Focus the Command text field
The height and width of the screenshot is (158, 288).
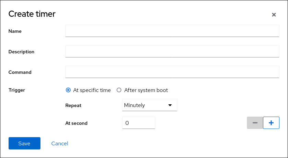(172, 72)
